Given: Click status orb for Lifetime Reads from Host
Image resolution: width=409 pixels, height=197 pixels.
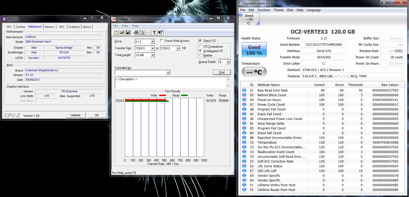Looking at the screenshot, I should click(x=244, y=190).
